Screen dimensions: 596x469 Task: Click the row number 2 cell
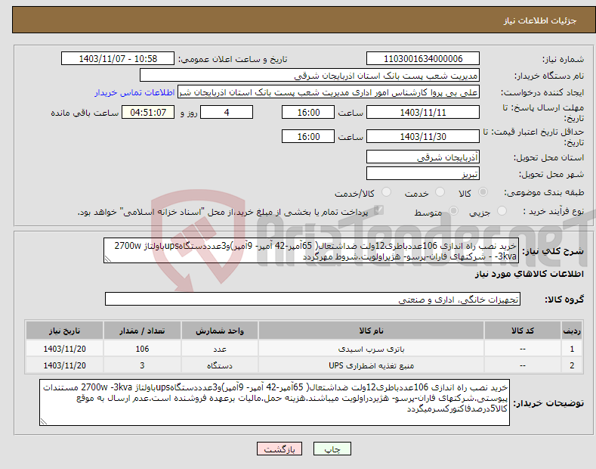pyautogui.click(x=572, y=365)
